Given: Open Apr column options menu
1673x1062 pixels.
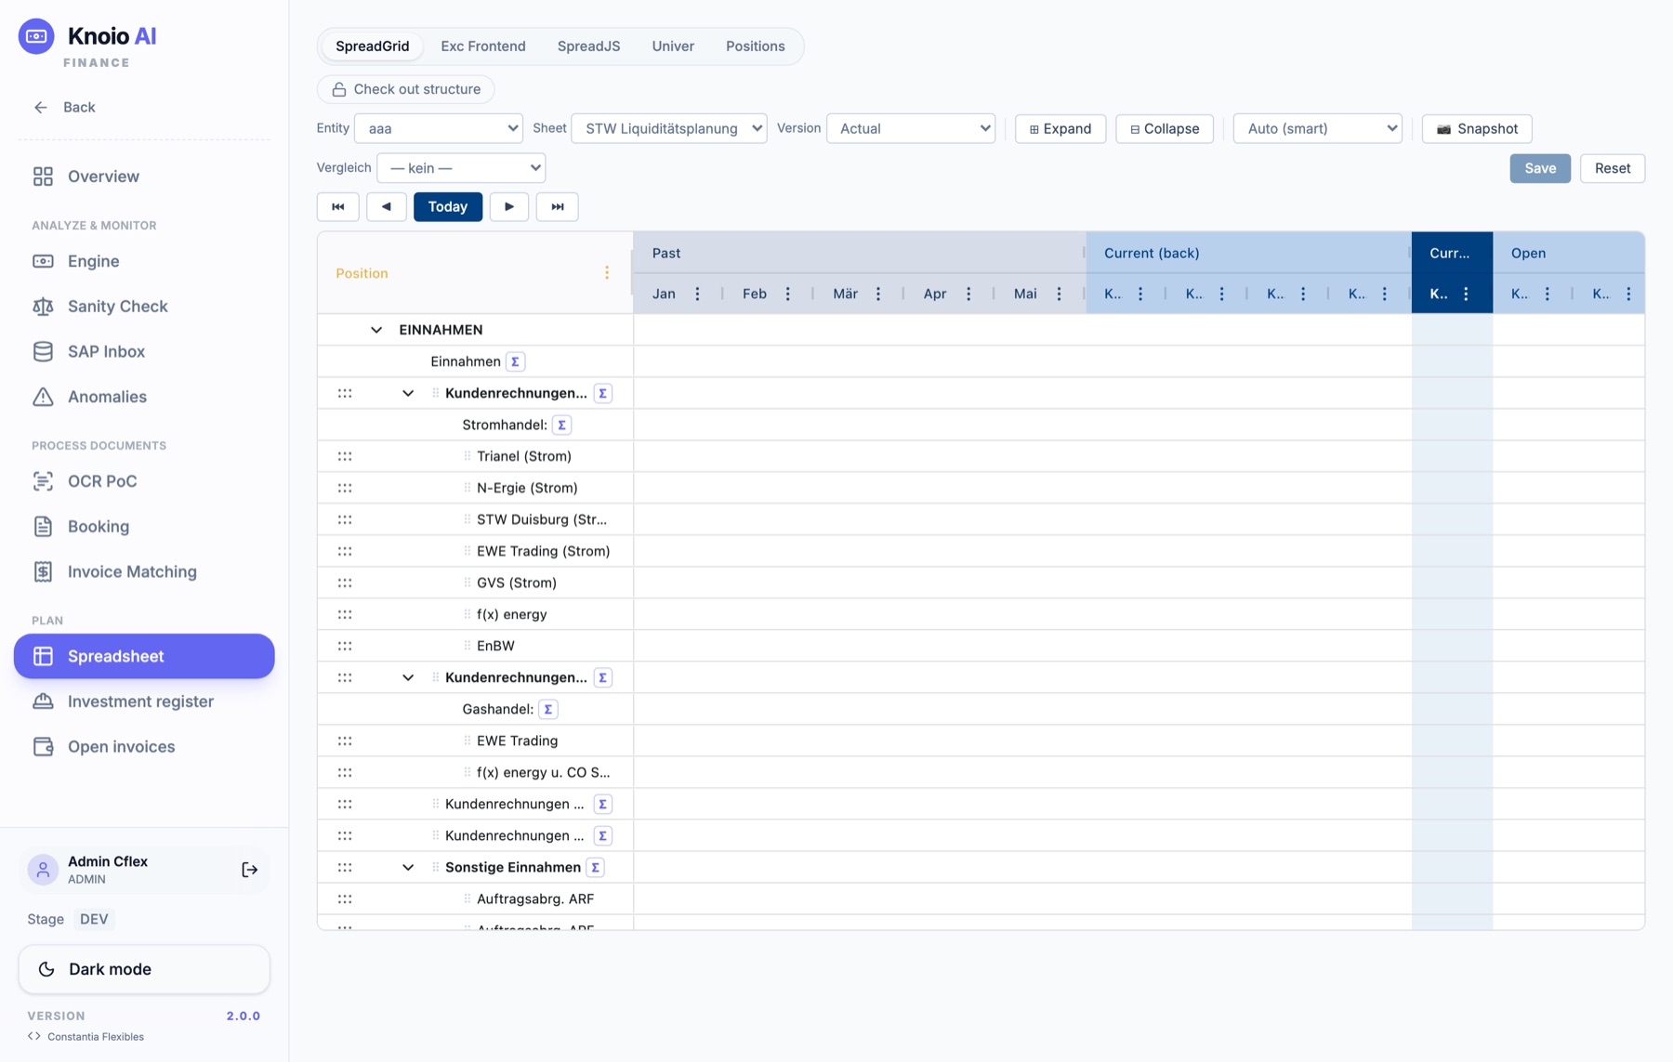Looking at the screenshot, I should [x=968, y=294].
